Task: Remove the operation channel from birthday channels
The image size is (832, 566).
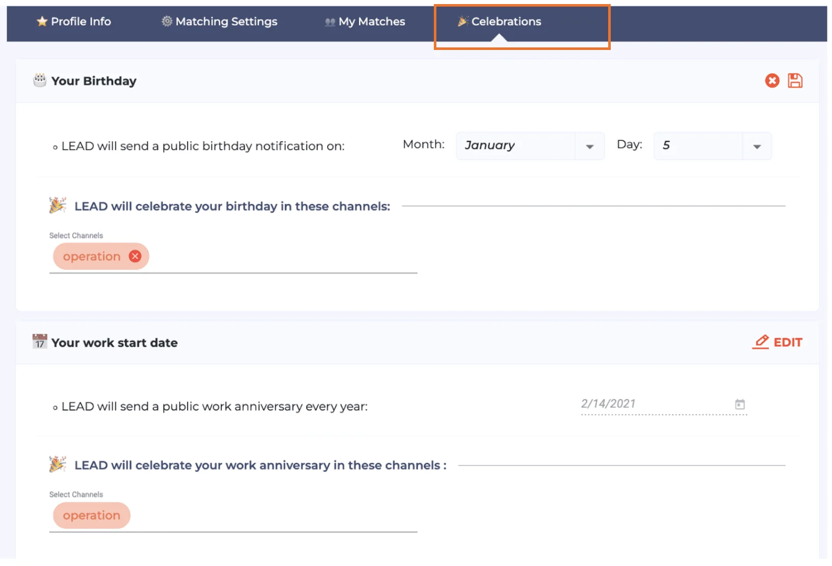Action: coord(135,256)
